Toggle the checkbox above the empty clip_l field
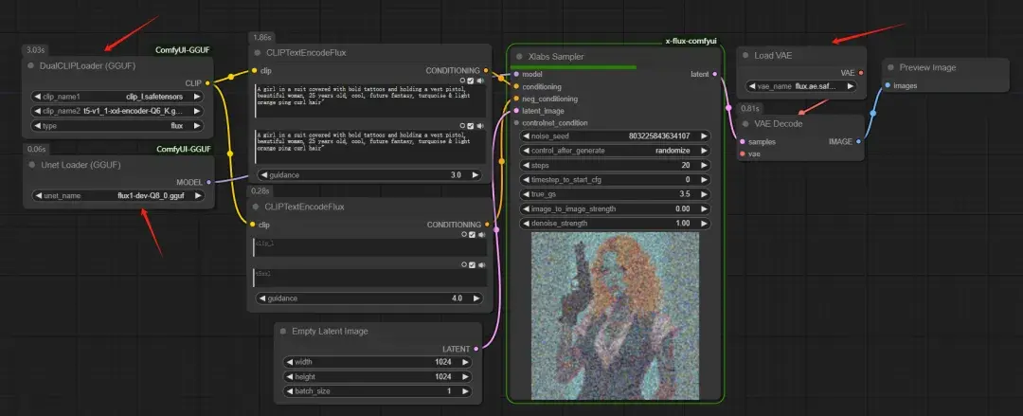This screenshot has width=1023, height=416. (x=471, y=235)
